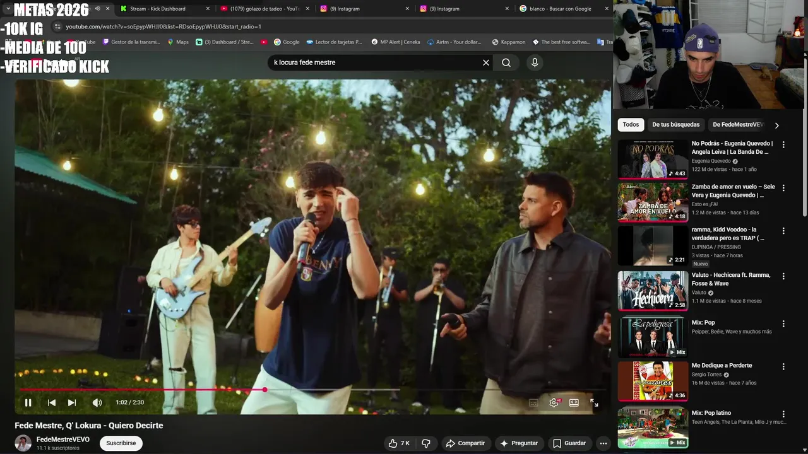Image resolution: width=808 pixels, height=454 pixels.
Task: Open options menu for No Podrás video
Action: pos(783,144)
